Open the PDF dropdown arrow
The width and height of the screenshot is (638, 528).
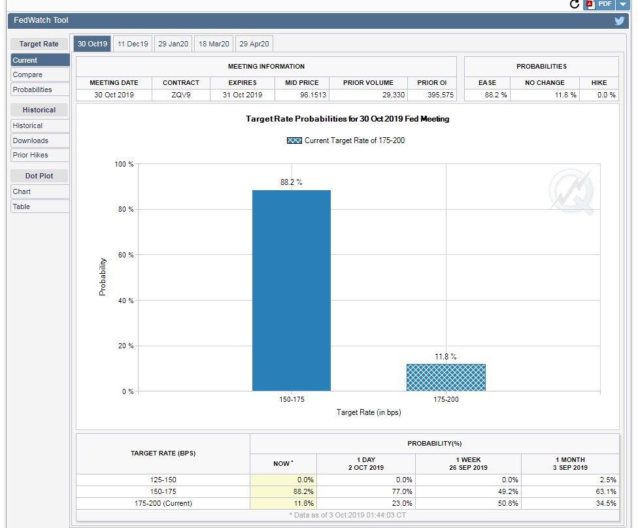[x=622, y=4]
